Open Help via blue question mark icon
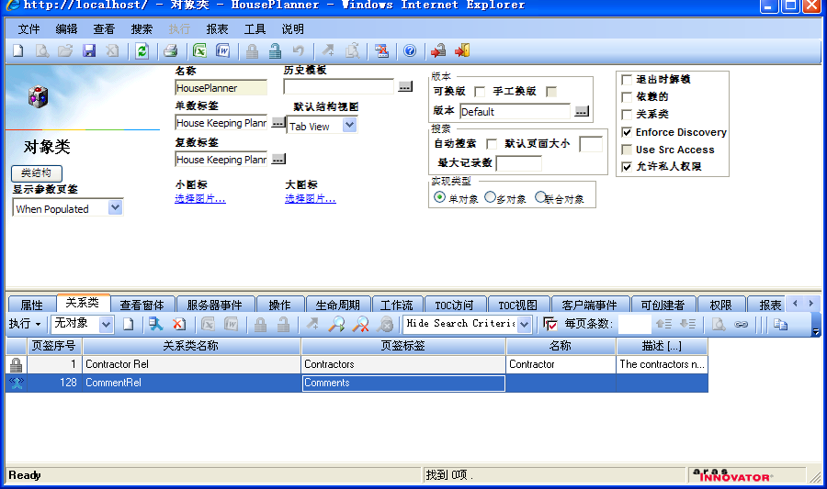827x489 pixels. coord(410,51)
